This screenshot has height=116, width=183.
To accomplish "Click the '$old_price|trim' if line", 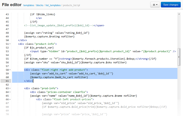I will (104, 107).
